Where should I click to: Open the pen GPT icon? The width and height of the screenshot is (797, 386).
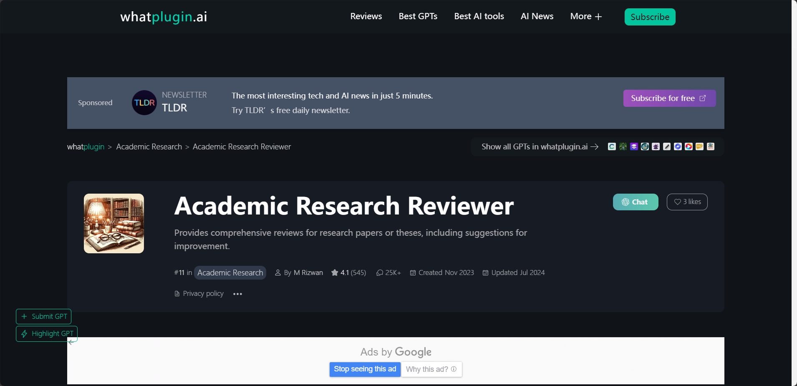click(x=667, y=146)
